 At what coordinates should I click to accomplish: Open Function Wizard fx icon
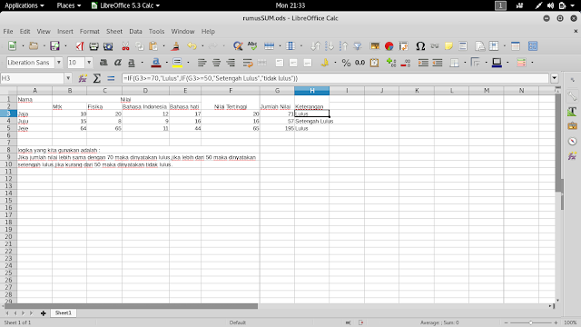pyautogui.click(x=83, y=78)
